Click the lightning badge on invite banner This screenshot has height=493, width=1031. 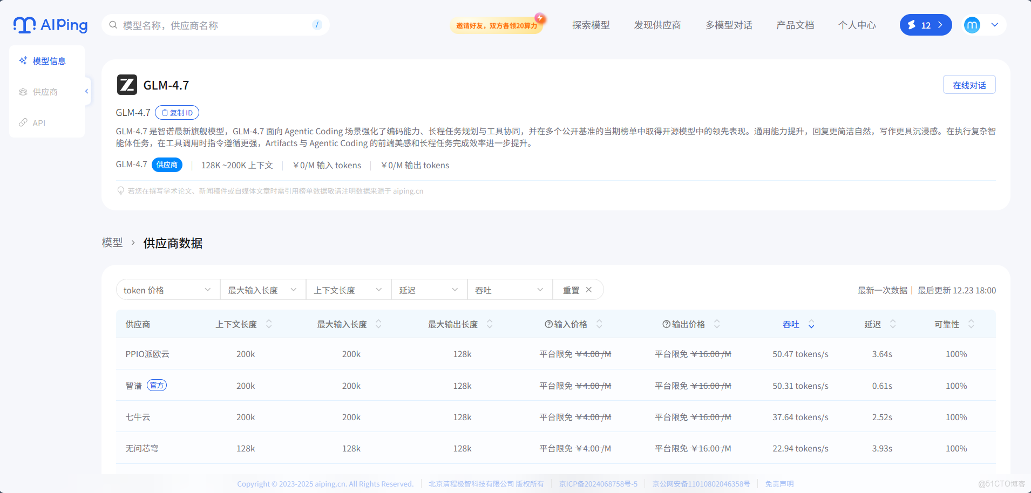[540, 18]
